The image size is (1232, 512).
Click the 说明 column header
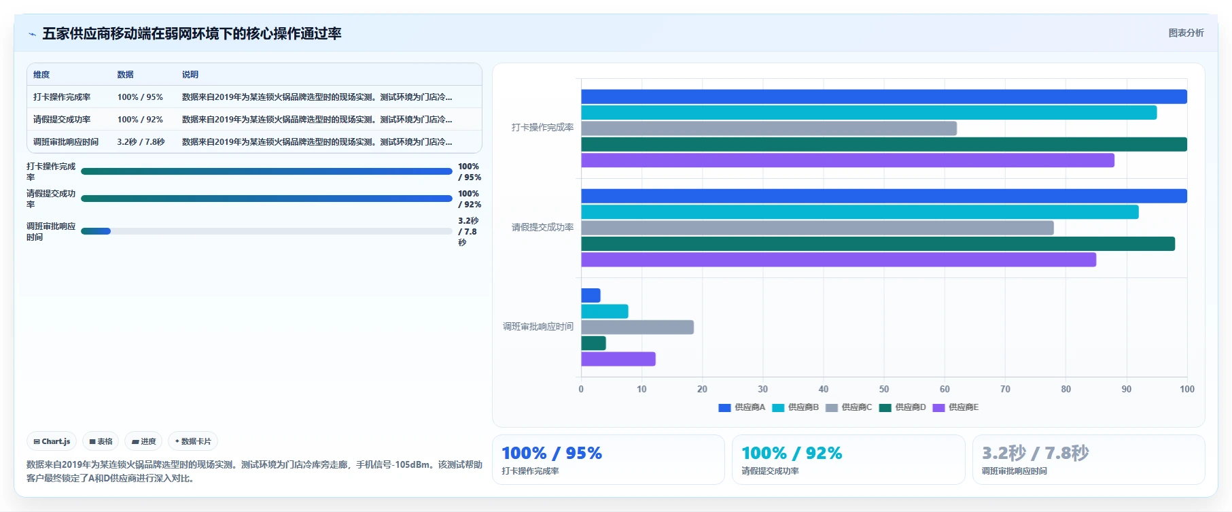pyautogui.click(x=190, y=75)
